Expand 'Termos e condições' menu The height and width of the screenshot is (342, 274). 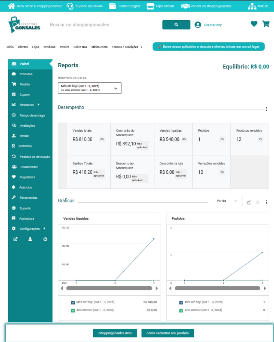[127, 47]
